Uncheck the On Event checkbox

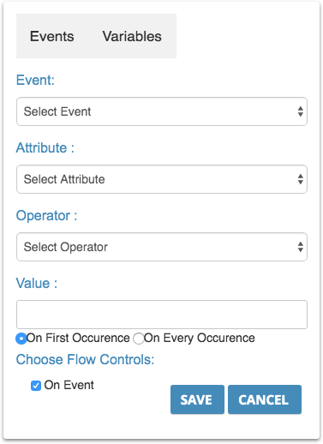point(36,386)
